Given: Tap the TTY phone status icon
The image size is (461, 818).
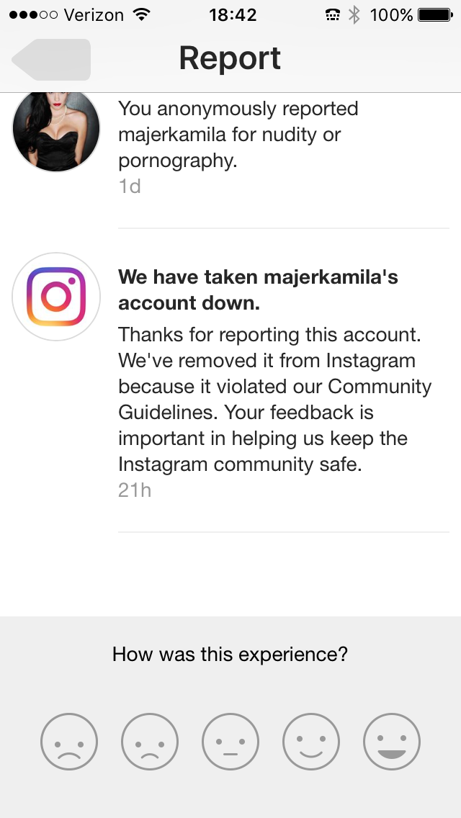Looking at the screenshot, I should pos(333,15).
